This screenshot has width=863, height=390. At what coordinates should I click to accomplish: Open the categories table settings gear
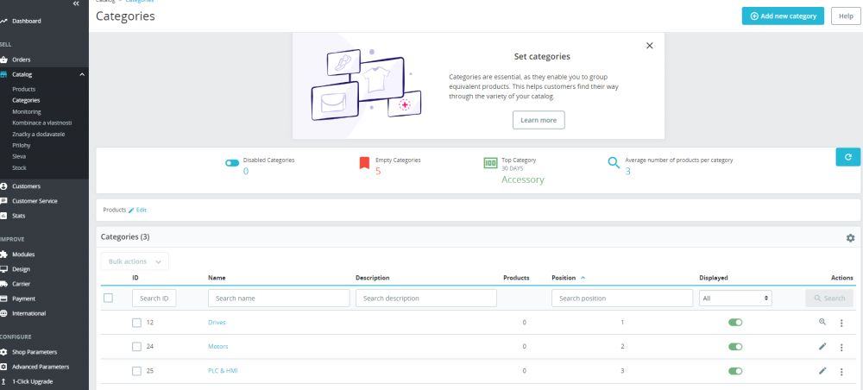click(850, 237)
